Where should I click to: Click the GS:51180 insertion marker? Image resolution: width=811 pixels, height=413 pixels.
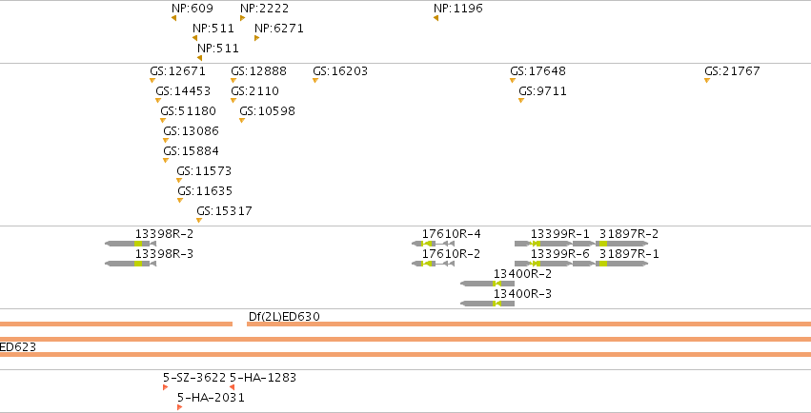click(163, 121)
